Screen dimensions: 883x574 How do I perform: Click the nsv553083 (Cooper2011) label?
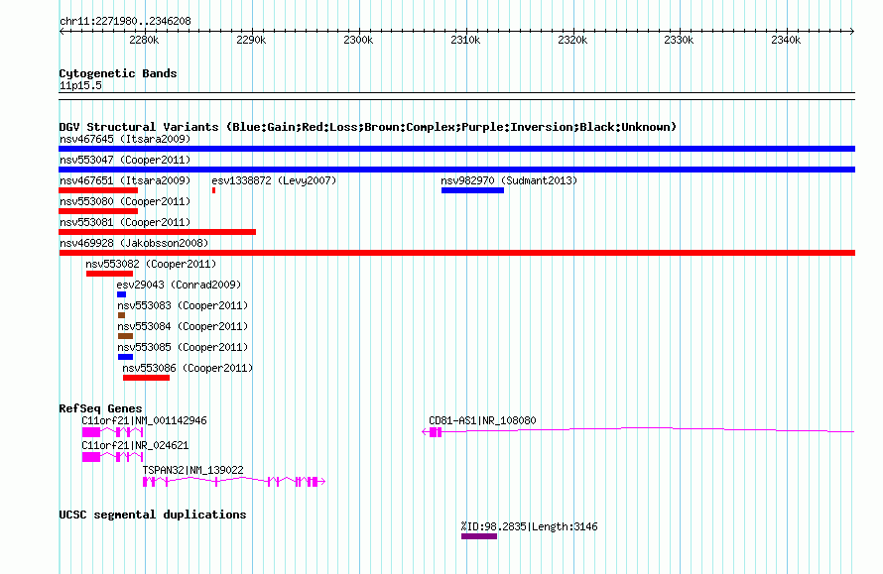(183, 305)
